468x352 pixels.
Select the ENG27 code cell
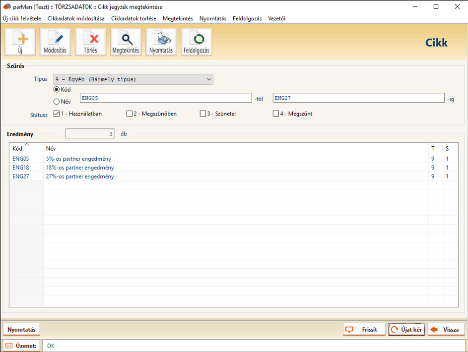coord(21,176)
